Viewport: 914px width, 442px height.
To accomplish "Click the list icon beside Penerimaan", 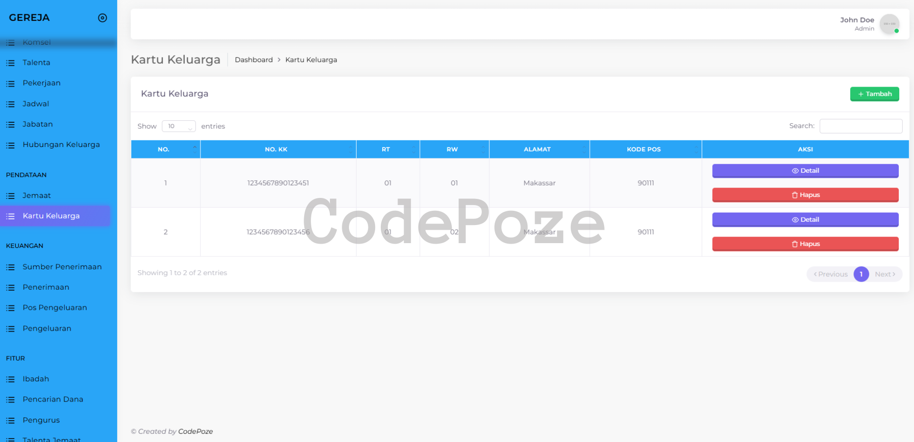I will (x=10, y=287).
